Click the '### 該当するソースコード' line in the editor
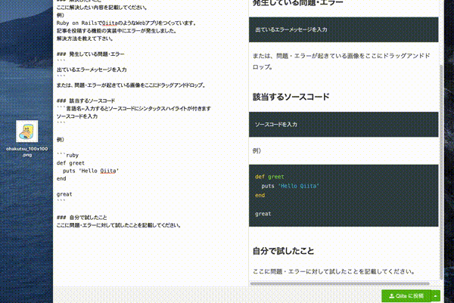Viewport: 454px width, 303px height. click(x=86, y=100)
